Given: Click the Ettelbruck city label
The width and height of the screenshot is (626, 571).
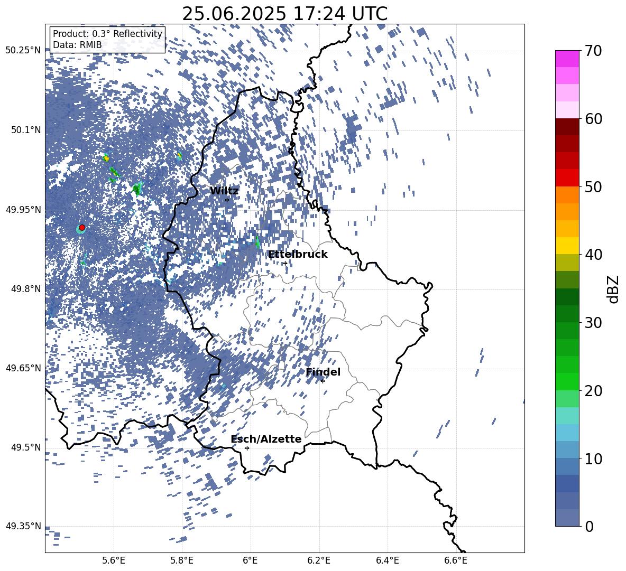Looking at the screenshot, I should point(298,255).
